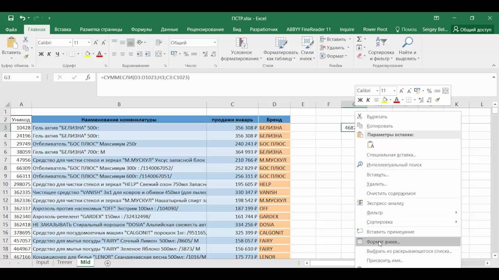Select the Trener sheet tab
The width and height of the screenshot is (499, 280).
pos(64,262)
